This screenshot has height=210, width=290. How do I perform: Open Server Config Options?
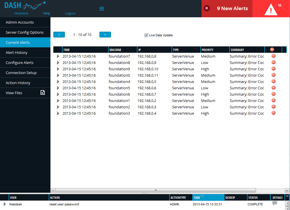(25, 32)
